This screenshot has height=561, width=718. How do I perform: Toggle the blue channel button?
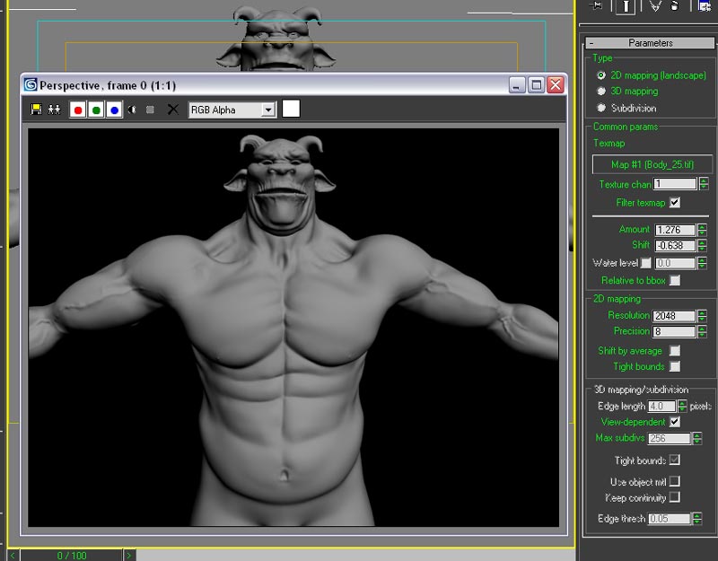click(114, 110)
